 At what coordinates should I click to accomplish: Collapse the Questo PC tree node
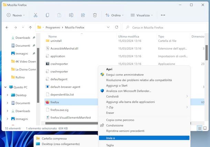6,87
